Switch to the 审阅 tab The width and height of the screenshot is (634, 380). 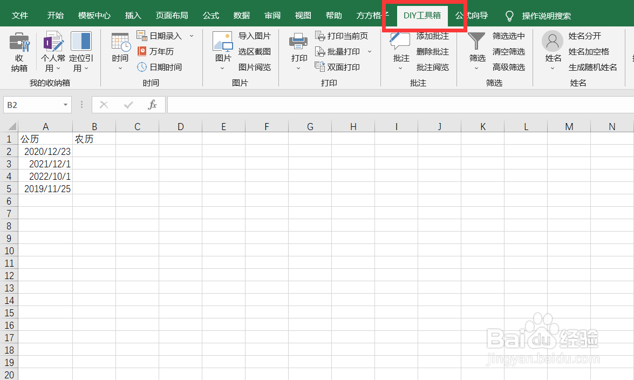click(x=272, y=15)
